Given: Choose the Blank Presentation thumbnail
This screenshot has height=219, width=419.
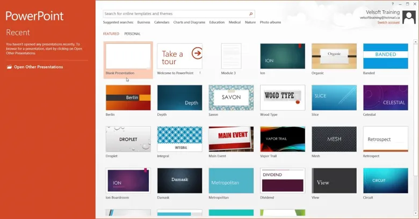Looking at the screenshot, I should click(x=128, y=56).
